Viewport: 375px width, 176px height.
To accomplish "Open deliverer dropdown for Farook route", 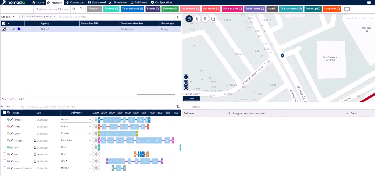I will pyautogui.click(x=90, y=120).
